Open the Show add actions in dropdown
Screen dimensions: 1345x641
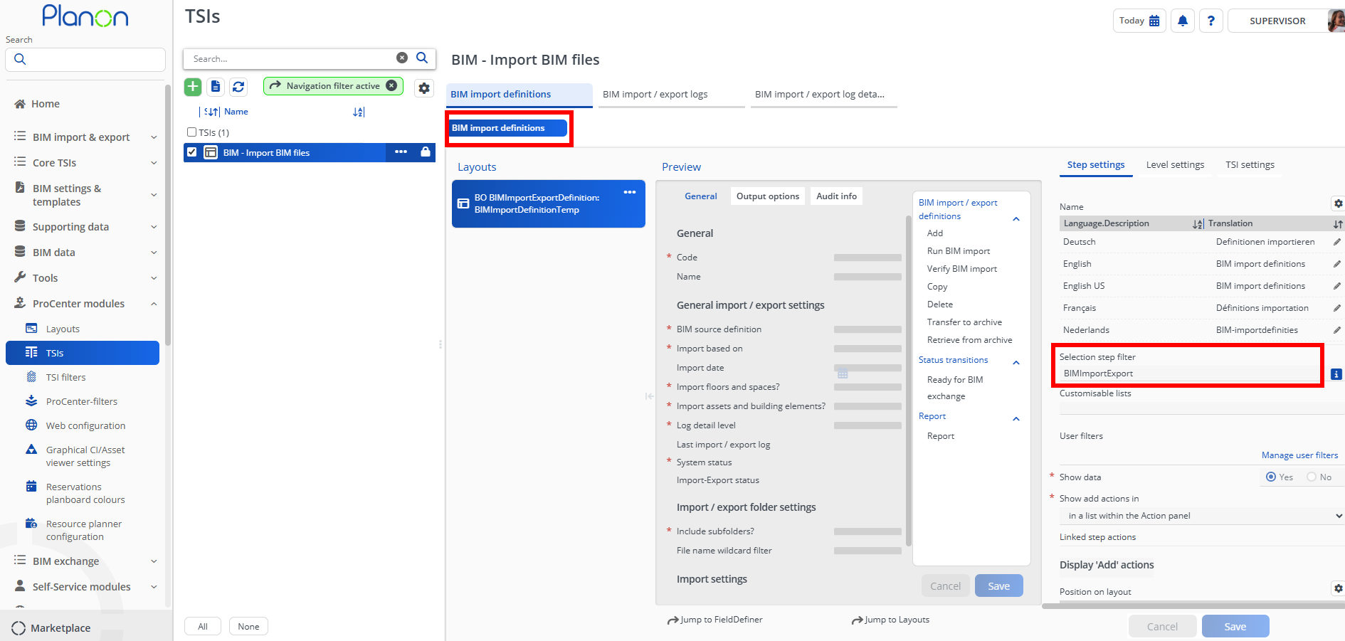(1202, 516)
